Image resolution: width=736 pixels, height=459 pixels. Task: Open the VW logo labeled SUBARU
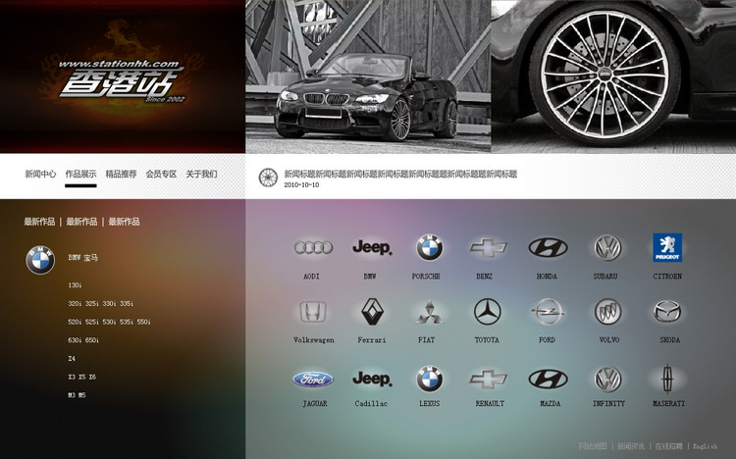(607, 247)
